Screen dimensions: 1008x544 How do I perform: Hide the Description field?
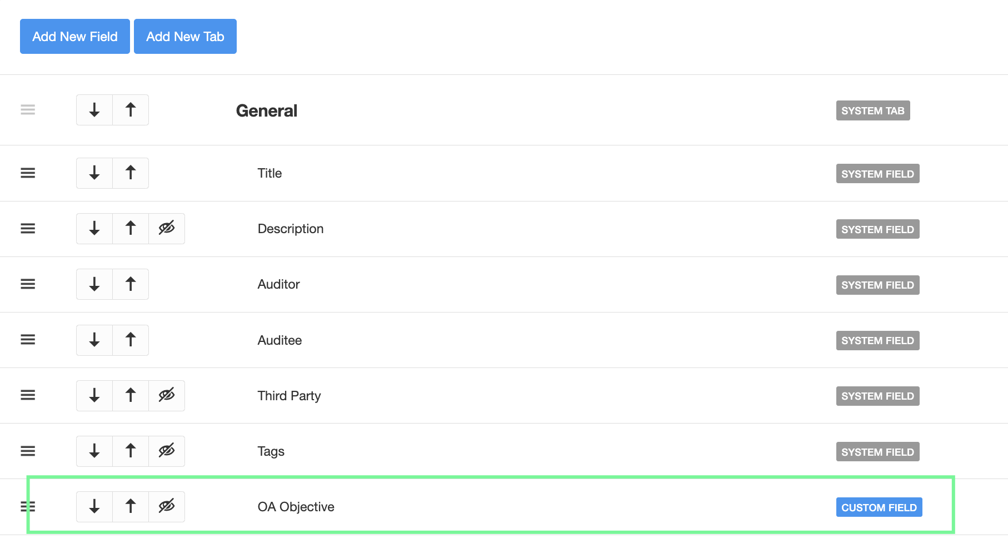tap(167, 229)
